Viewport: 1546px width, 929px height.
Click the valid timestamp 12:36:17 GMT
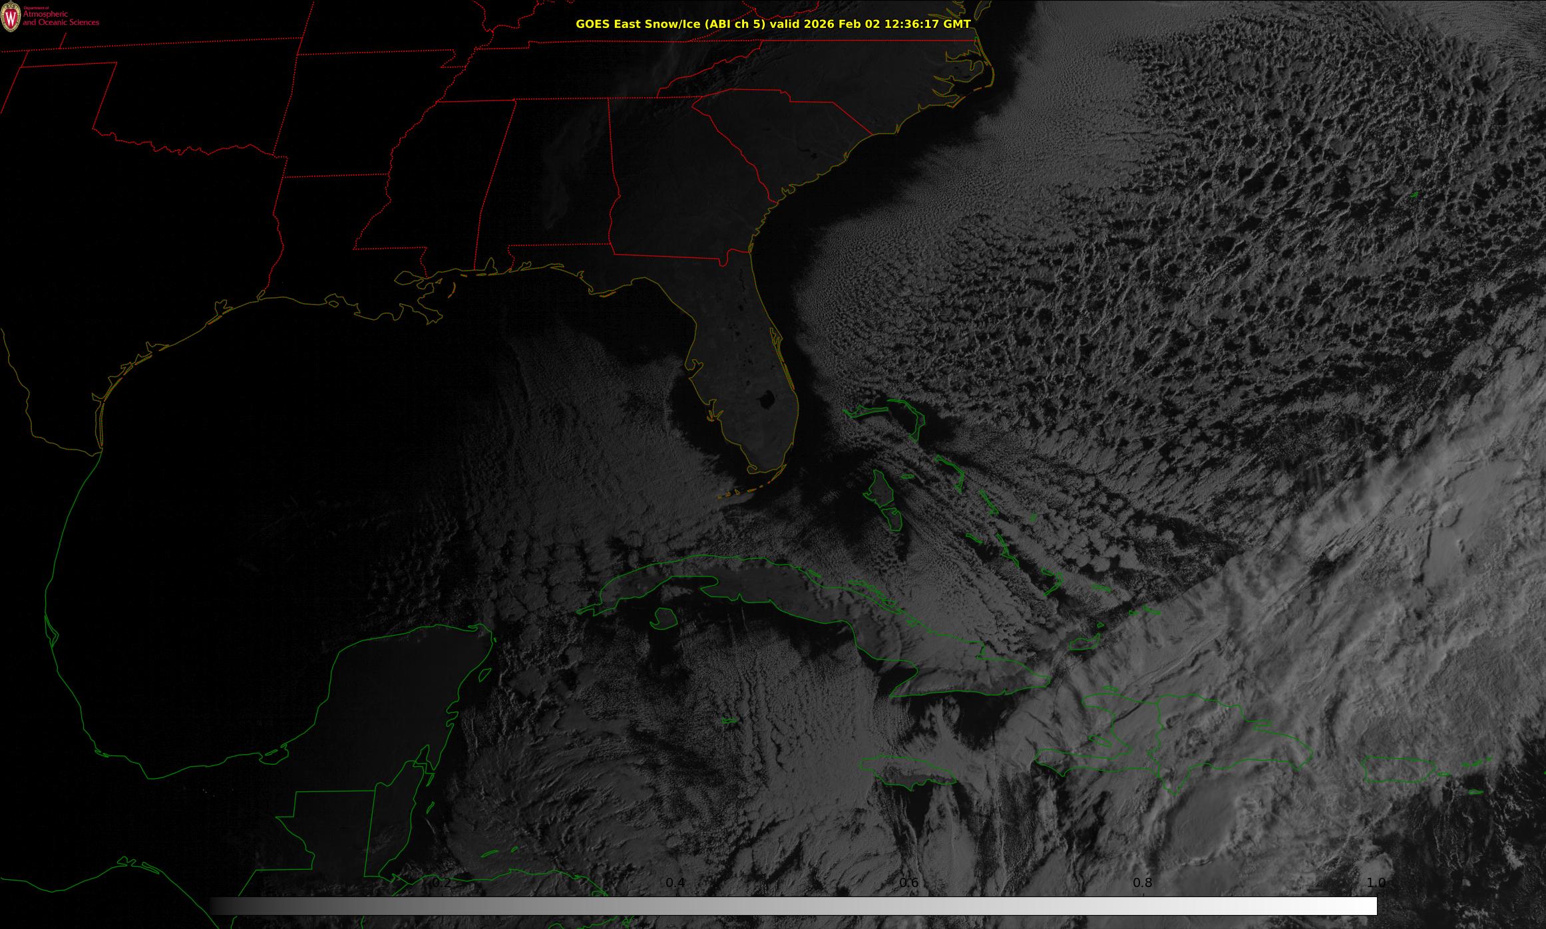point(926,24)
